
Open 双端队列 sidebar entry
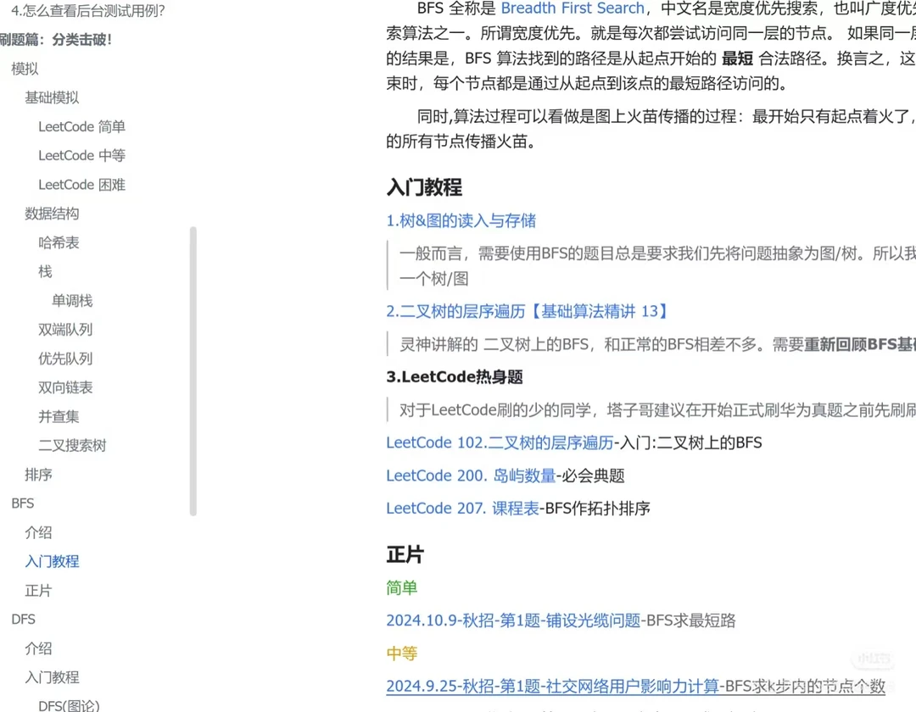click(x=65, y=330)
